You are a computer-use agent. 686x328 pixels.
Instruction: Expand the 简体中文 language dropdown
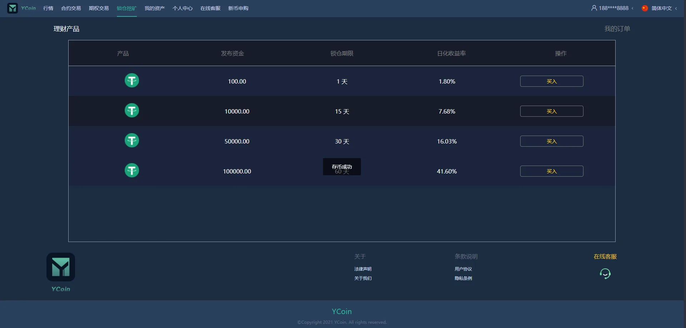click(x=662, y=8)
